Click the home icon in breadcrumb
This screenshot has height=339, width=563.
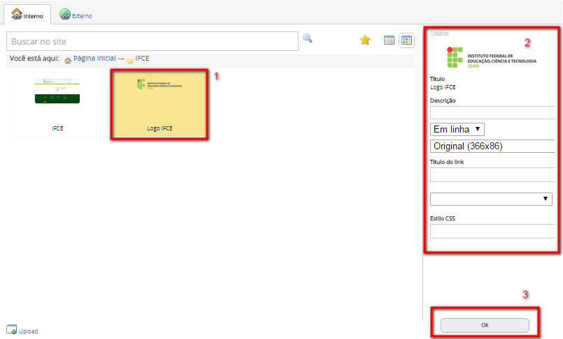(x=68, y=60)
